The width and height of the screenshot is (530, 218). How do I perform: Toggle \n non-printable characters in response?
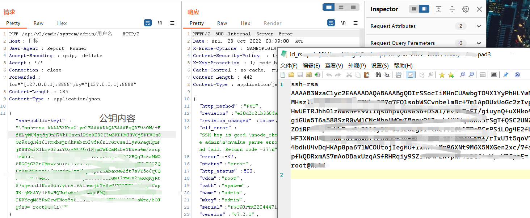(343, 23)
